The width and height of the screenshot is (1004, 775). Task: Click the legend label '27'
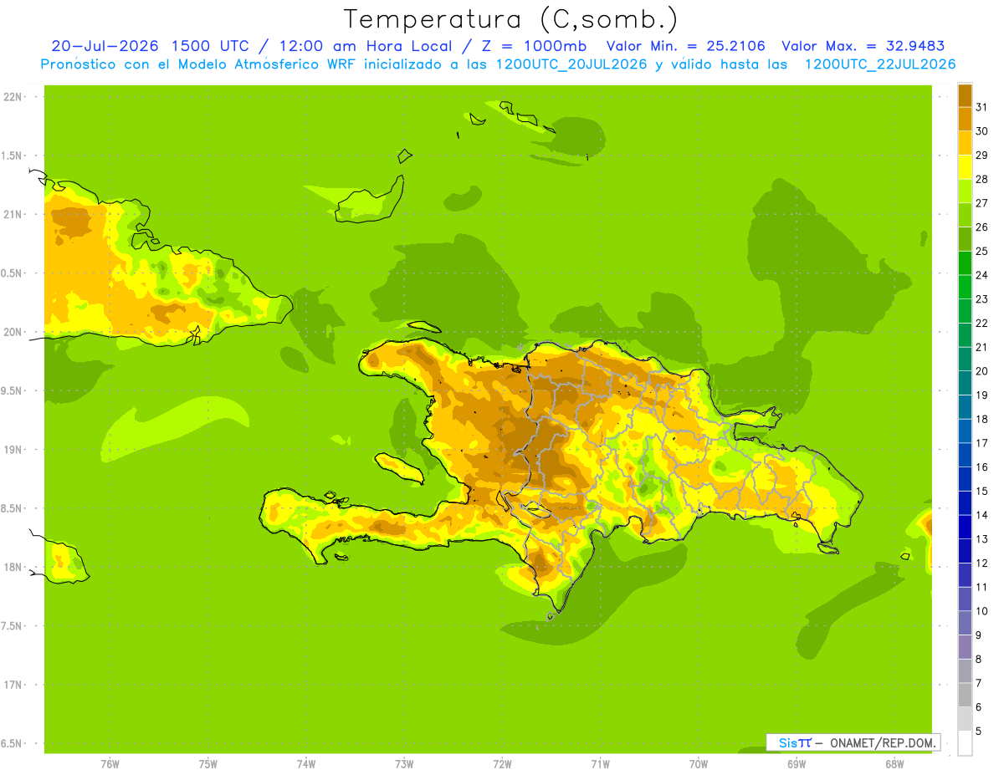click(x=981, y=203)
